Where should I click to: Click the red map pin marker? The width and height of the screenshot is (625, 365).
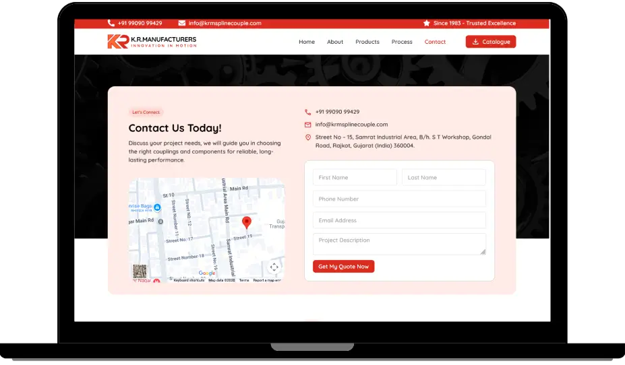(x=247, y=222)
